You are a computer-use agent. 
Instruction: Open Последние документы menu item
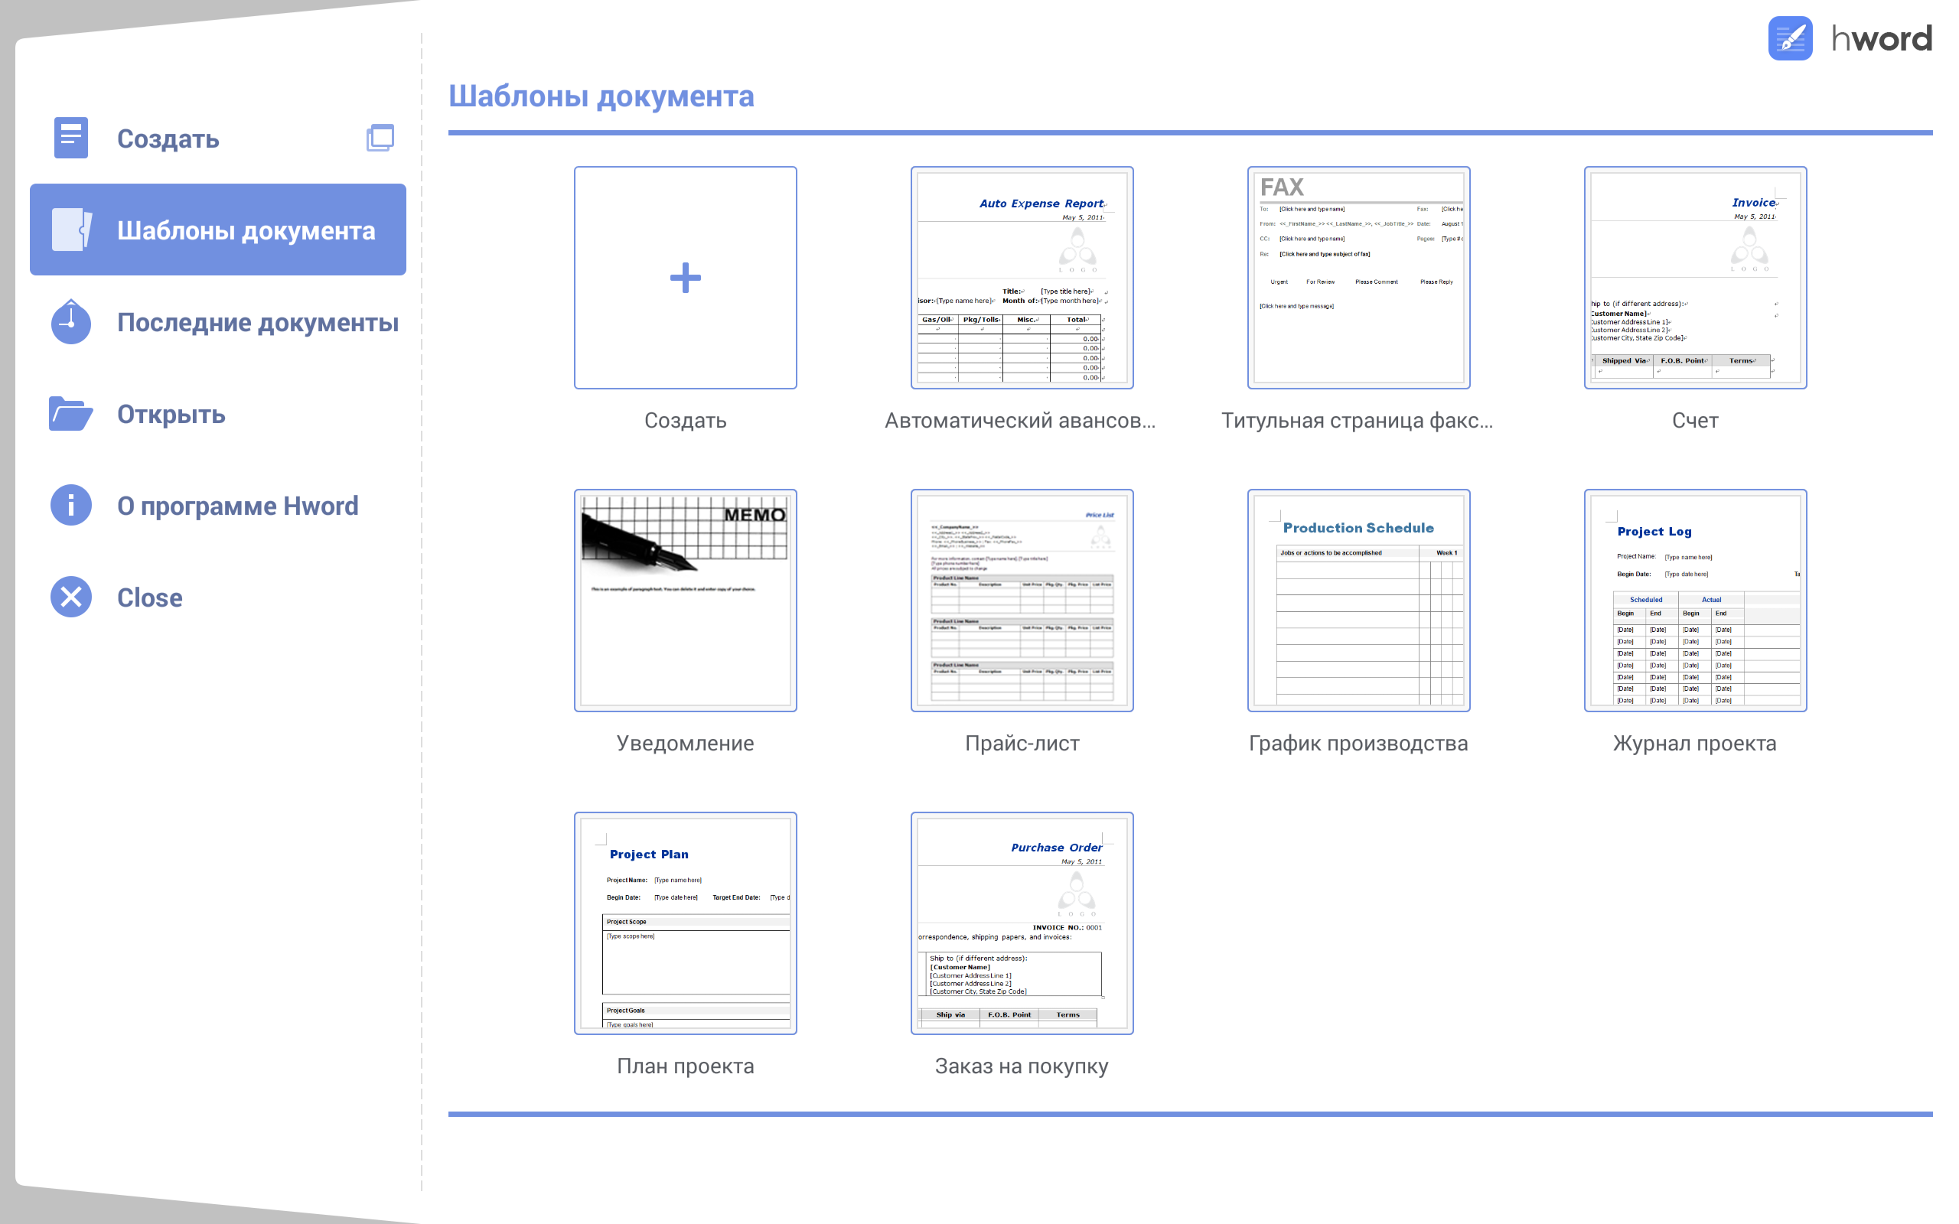(x=258, y=322)
